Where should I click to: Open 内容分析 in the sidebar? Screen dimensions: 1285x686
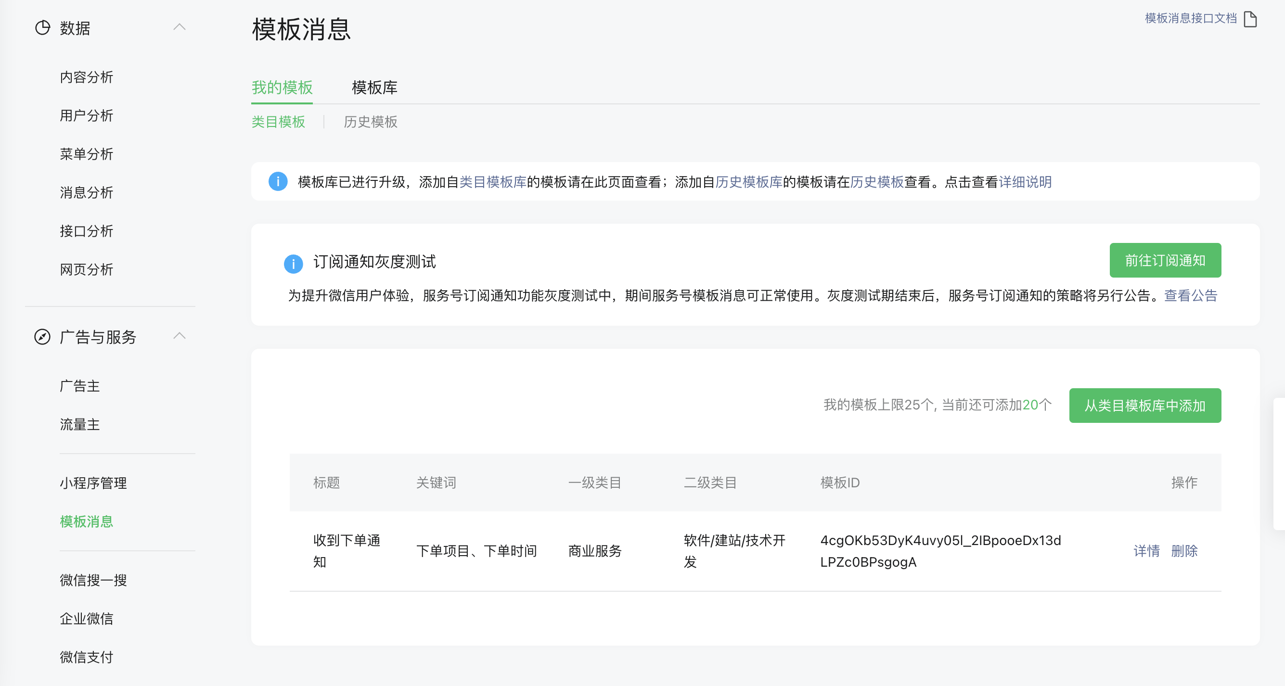point(86,77)
